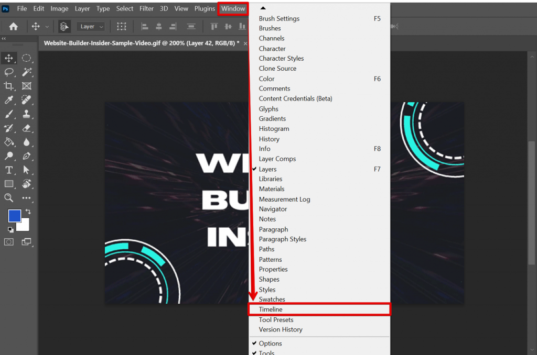
Task: Choose the Clone Stamp tool
Action: [27, 114]
